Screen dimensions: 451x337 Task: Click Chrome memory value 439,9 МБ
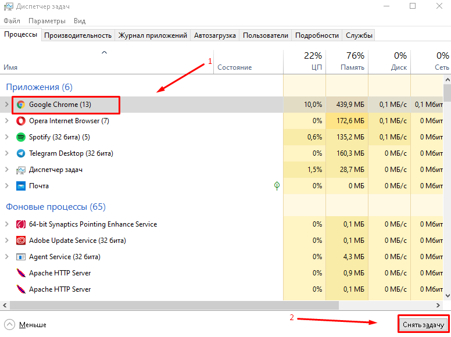pos(350,105)
